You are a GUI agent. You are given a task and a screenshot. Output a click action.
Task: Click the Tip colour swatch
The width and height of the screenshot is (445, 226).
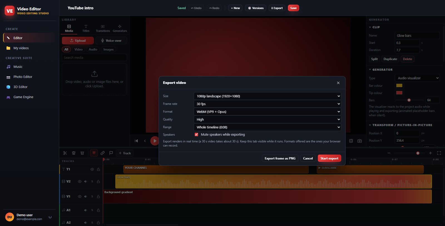coord(399,93)
